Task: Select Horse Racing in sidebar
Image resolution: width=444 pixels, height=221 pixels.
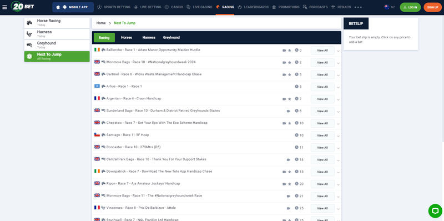Action: (57, 23)
